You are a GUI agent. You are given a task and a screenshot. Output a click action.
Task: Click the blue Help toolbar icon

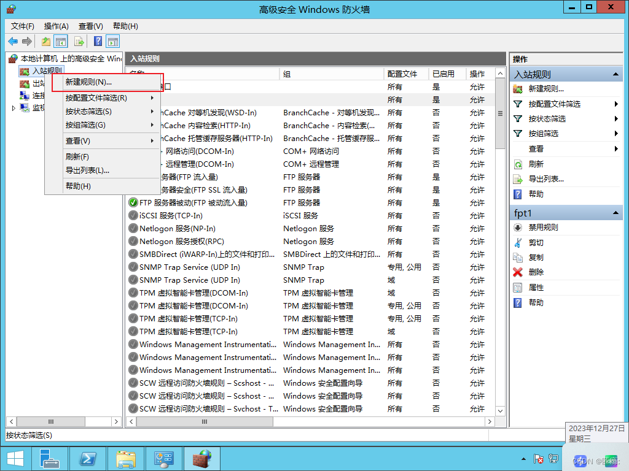click(98, 41)
